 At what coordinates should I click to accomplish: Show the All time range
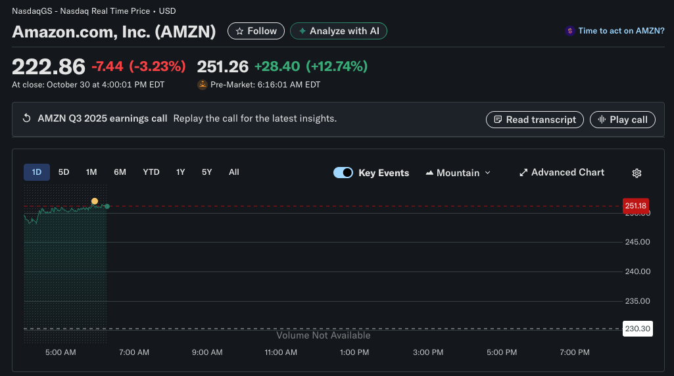point(234,172)
